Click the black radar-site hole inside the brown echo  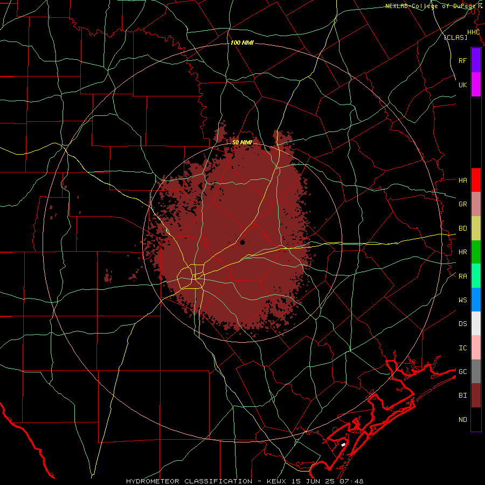(x=242, y=242)
